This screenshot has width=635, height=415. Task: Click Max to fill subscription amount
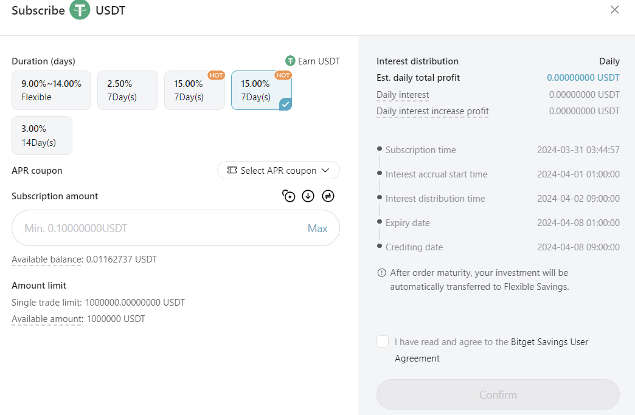pyautogui.click(x=317, y=228)
